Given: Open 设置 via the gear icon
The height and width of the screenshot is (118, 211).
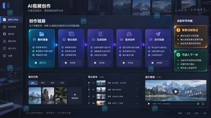Looking at the screenshot, I should [4, 56].
